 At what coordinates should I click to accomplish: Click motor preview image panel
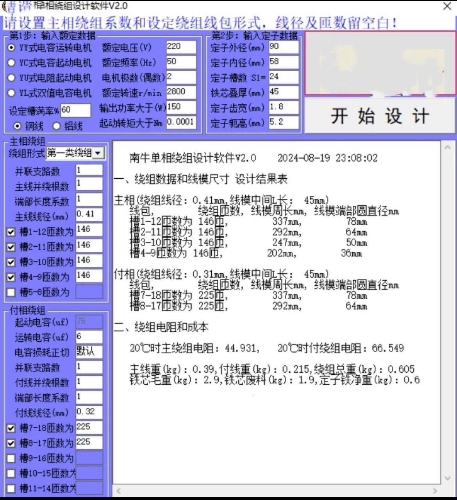(x=380, y=63)
